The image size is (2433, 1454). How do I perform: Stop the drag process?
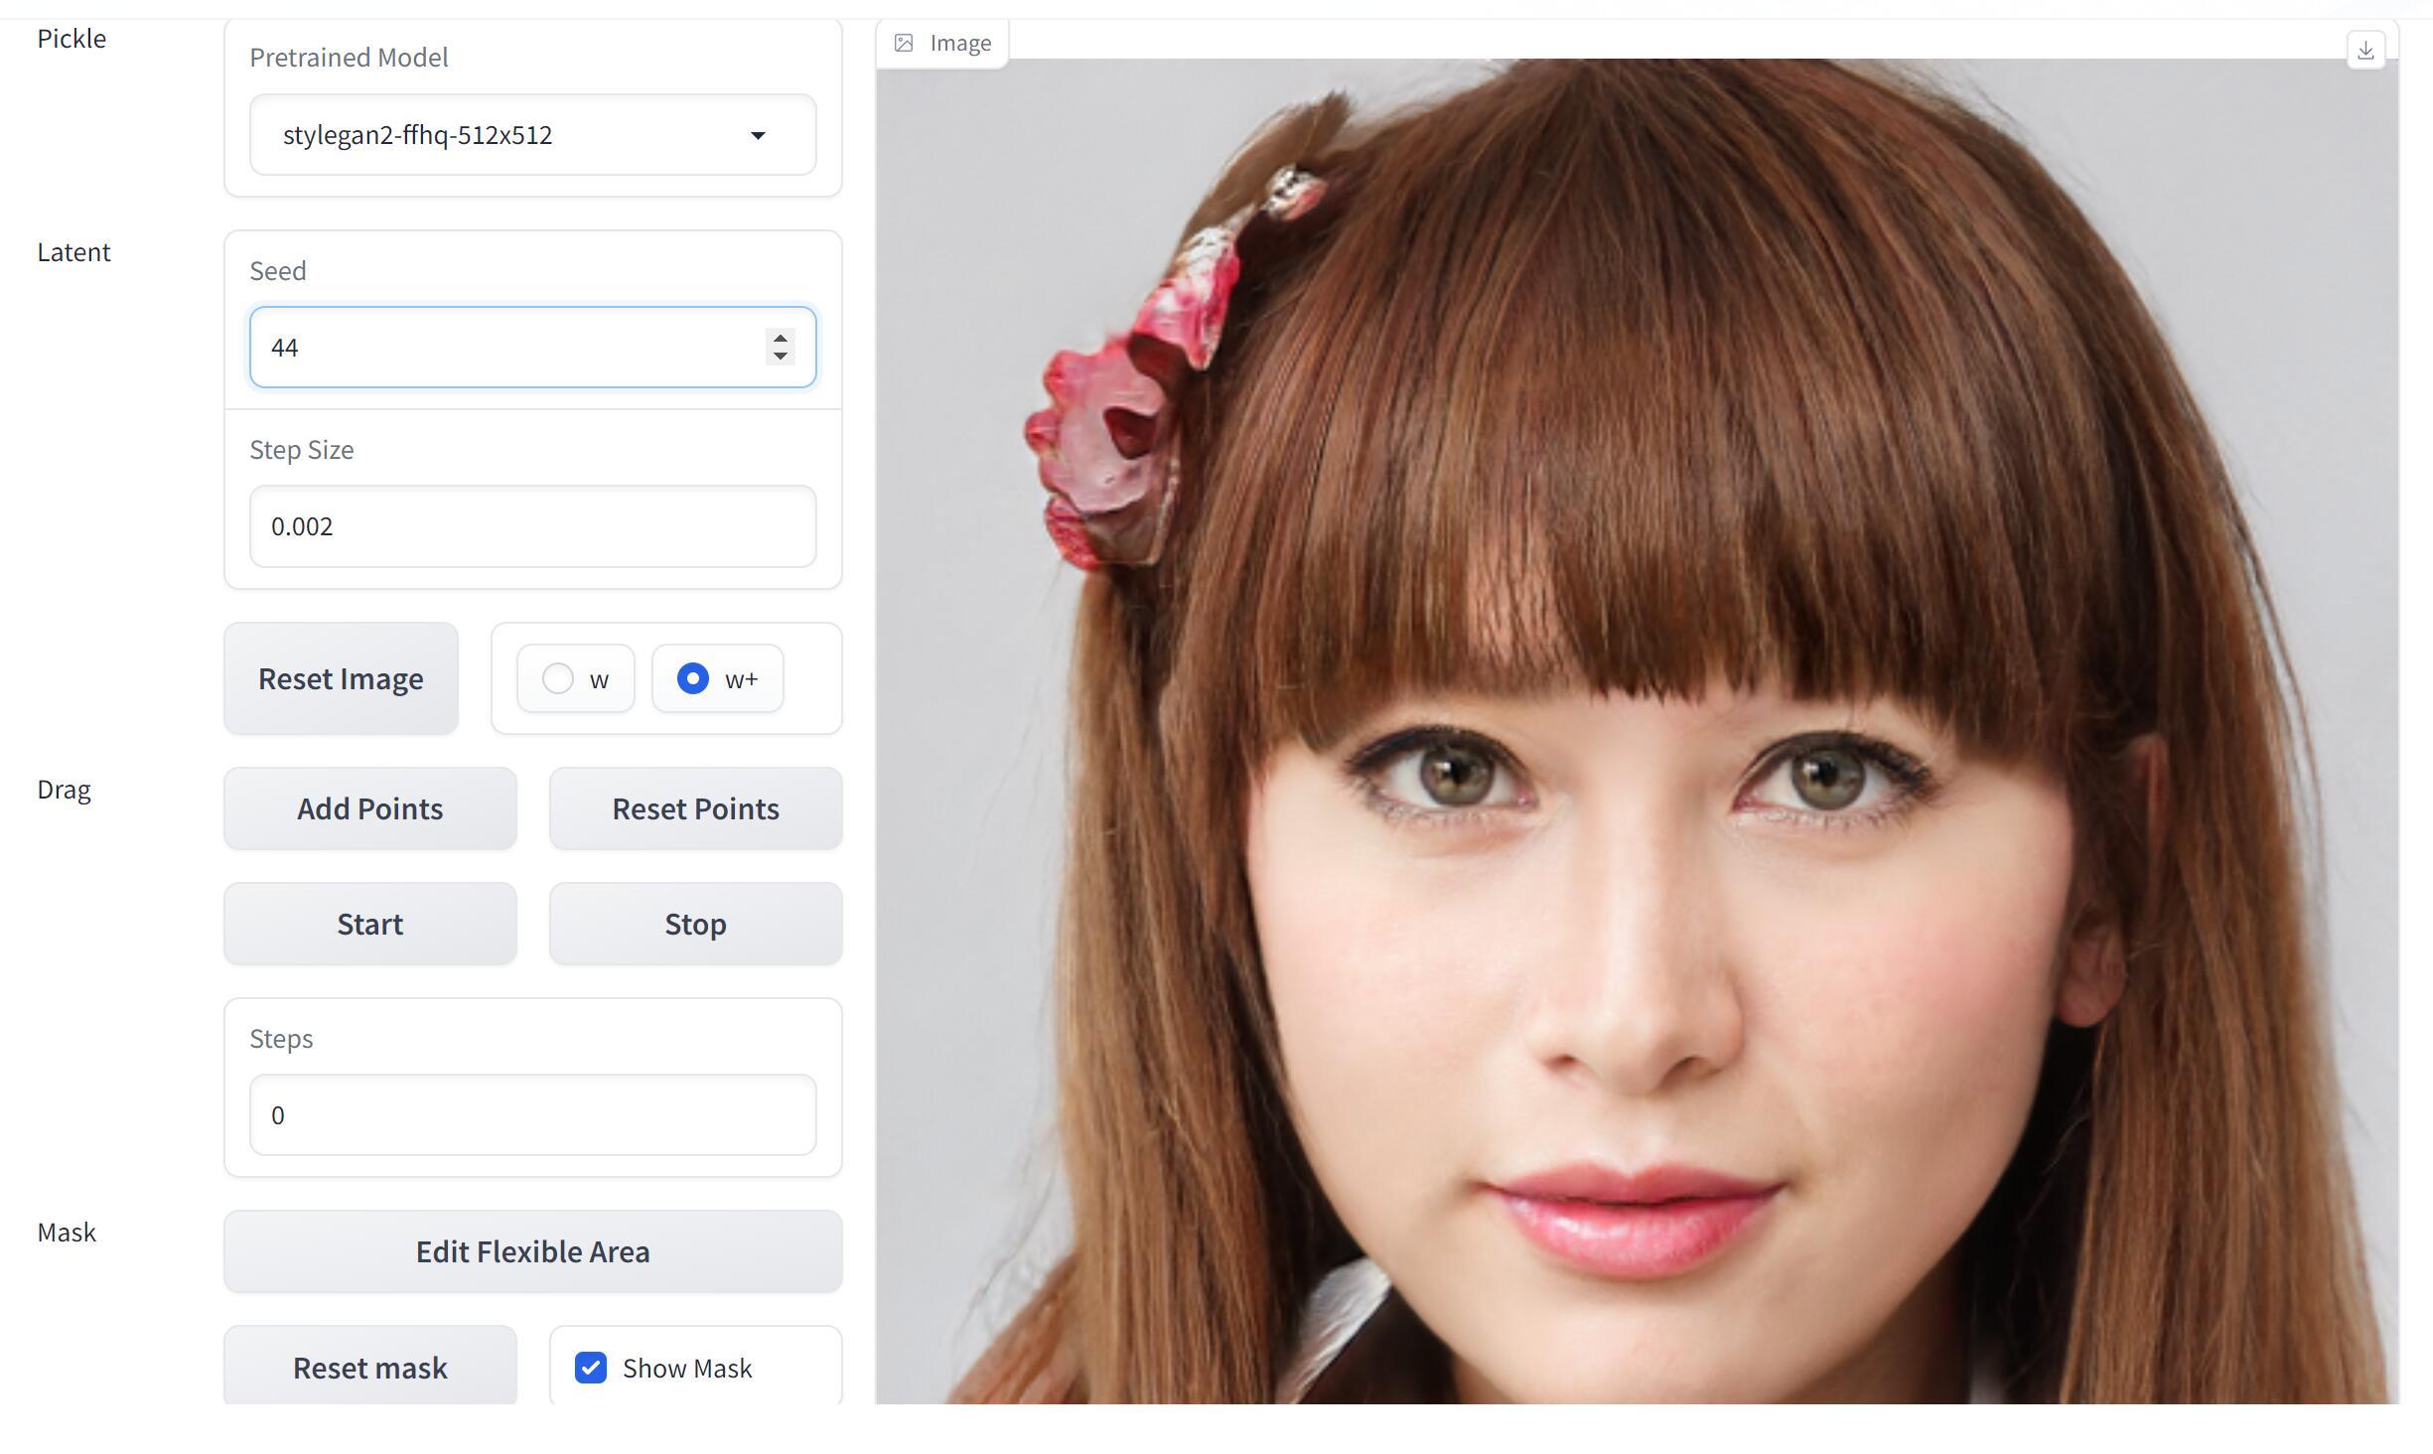click(x=695, y=924)
